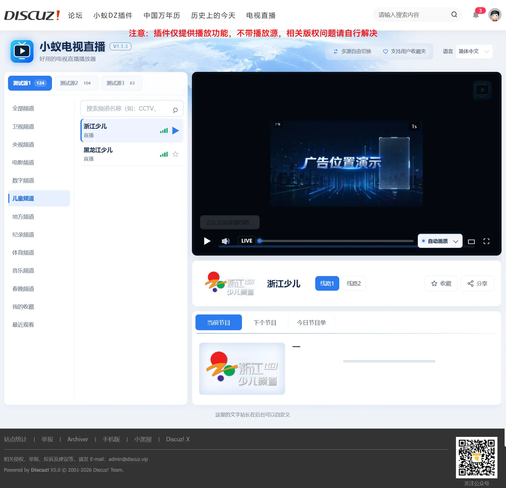Click the 举报 footer link
506x488 pixels.
coord(47,439)
